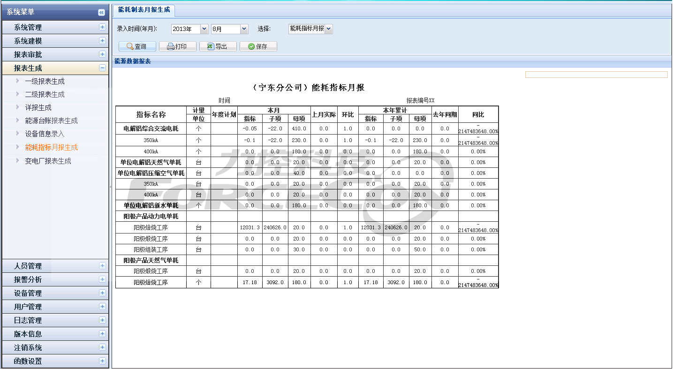Open 一级报表生成 in sidebar
This screenshot has width=673, height=369.
[45, 81]
